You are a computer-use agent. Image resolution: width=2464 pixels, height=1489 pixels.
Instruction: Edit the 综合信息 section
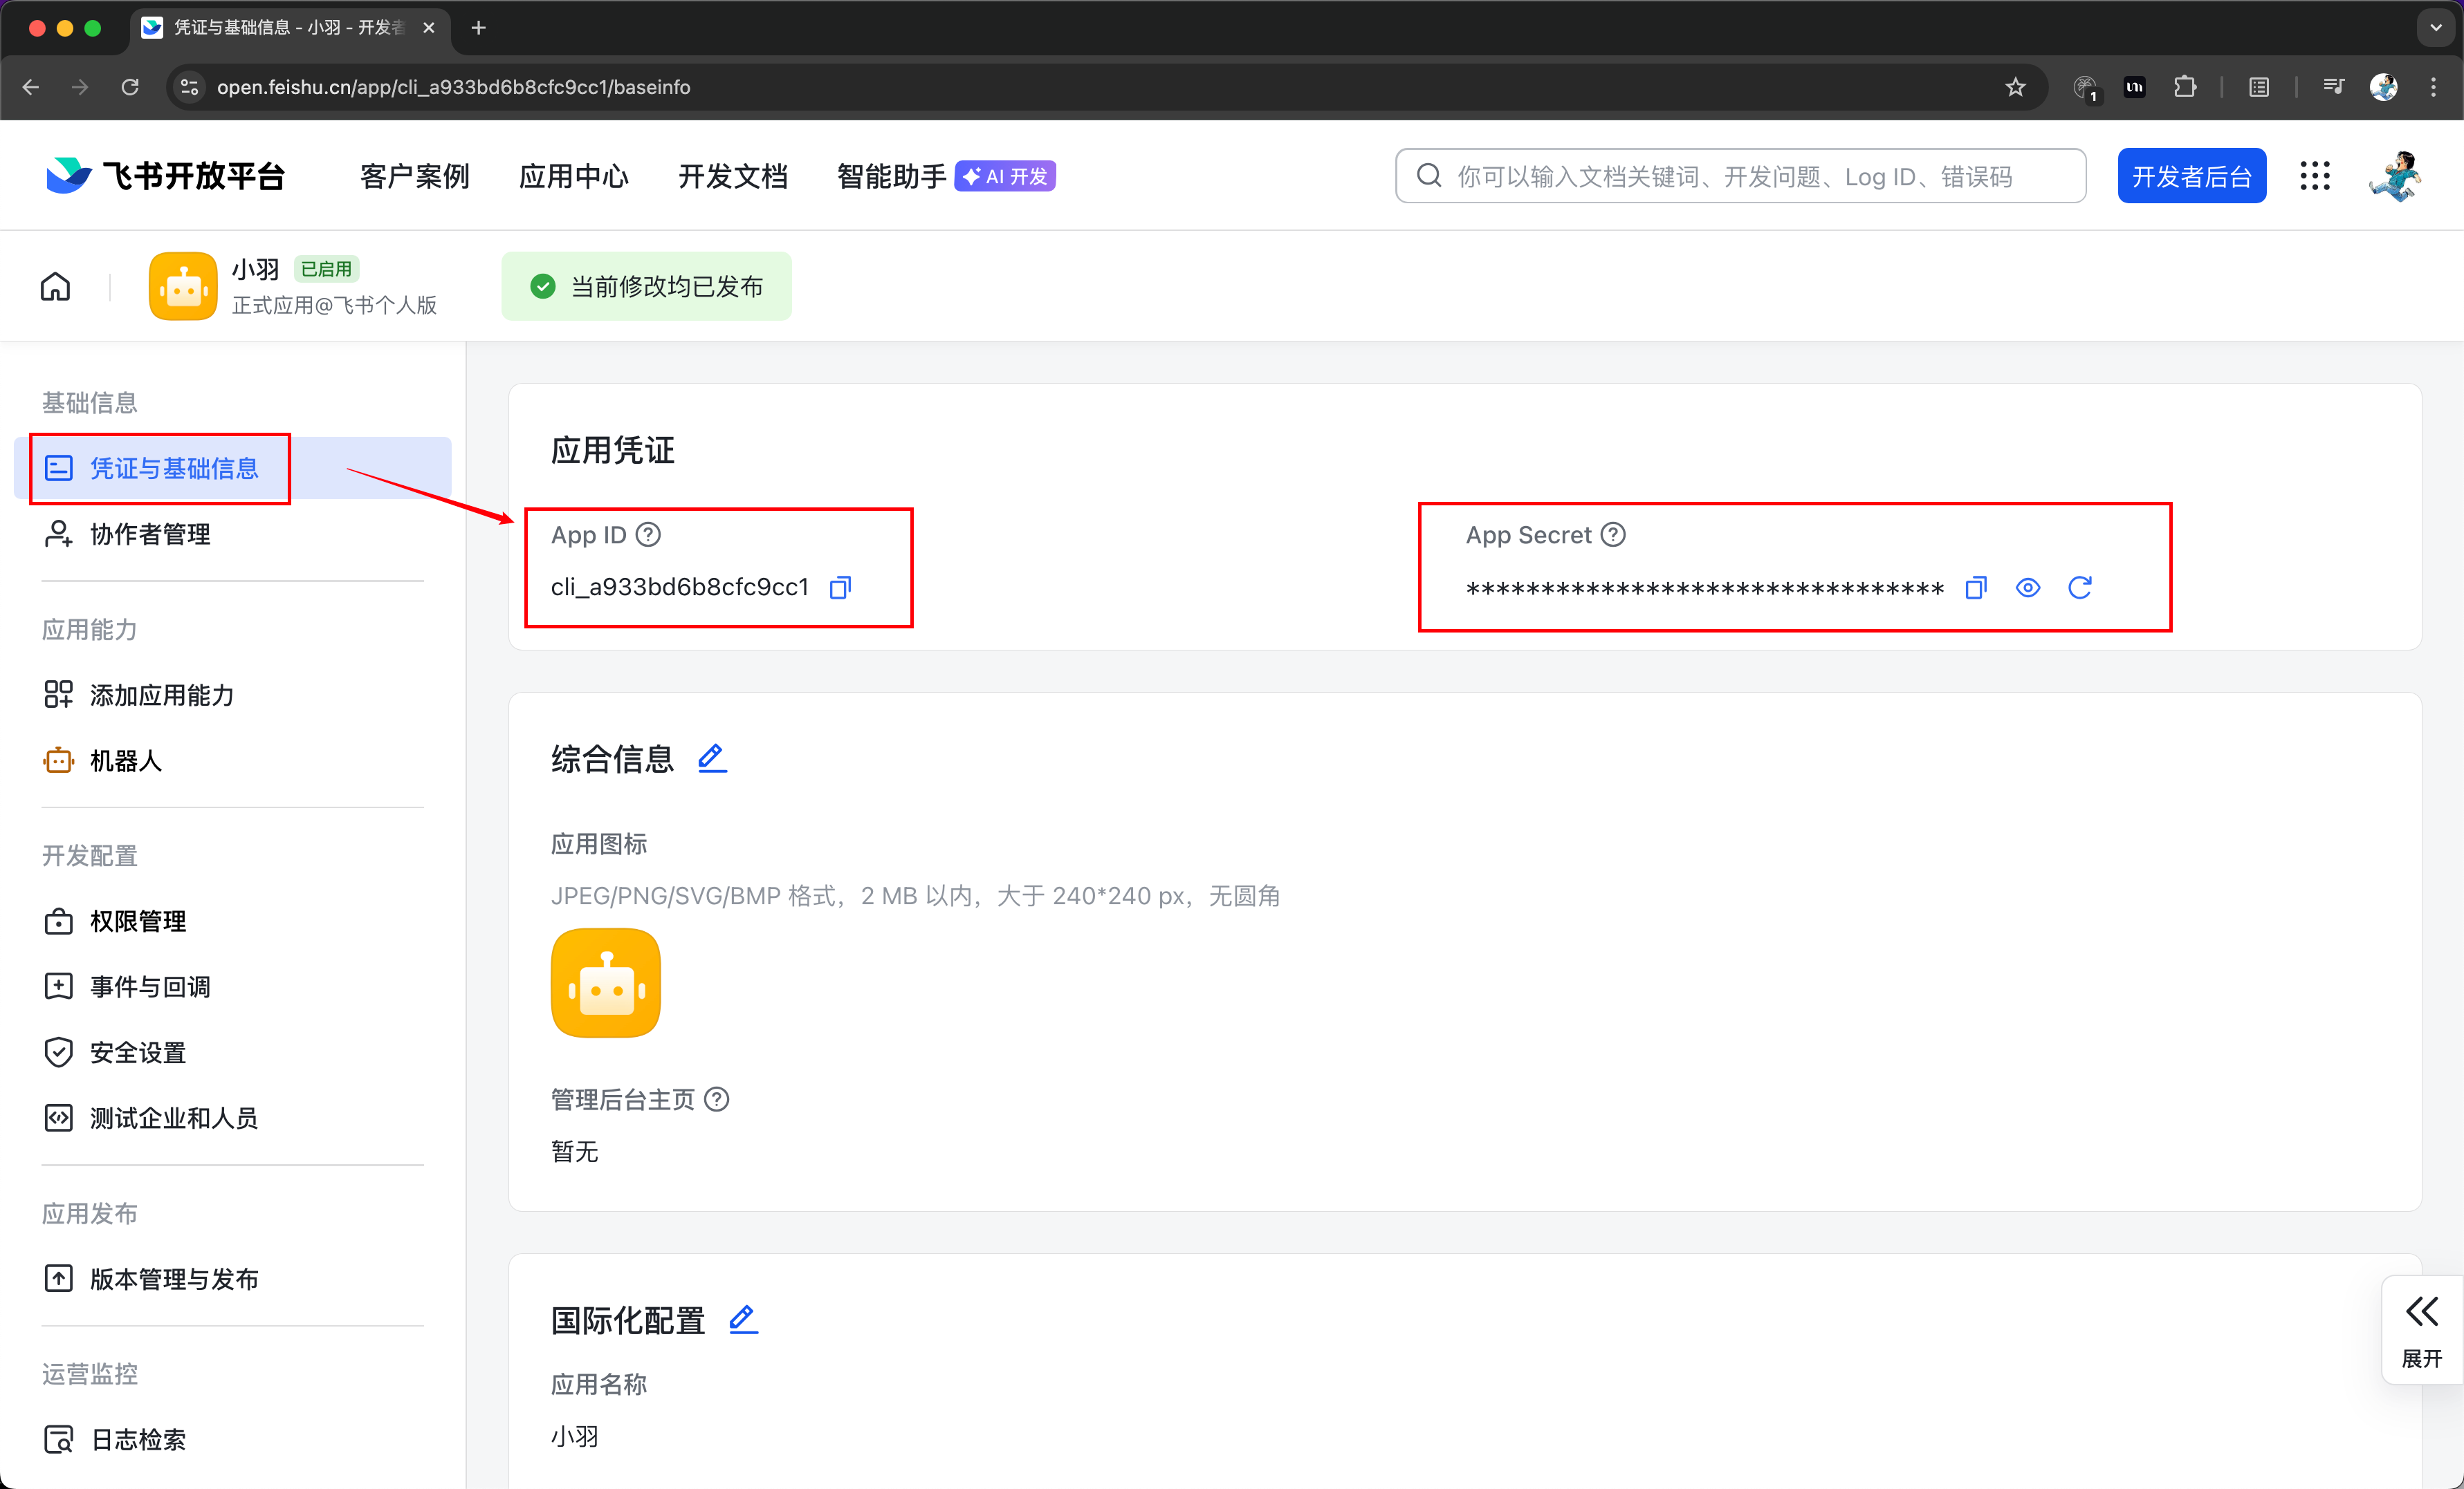click(x=712, y=758)
